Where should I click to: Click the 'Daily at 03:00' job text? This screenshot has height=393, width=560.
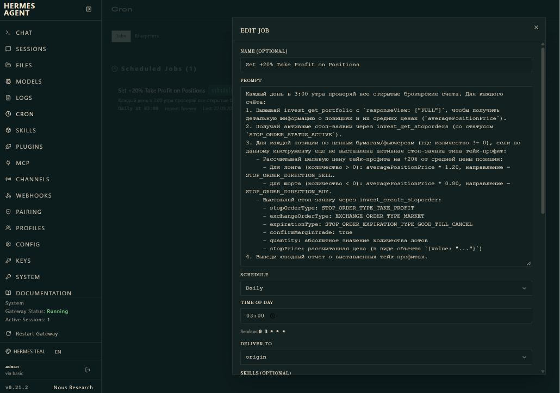click(x=138, y=109)
